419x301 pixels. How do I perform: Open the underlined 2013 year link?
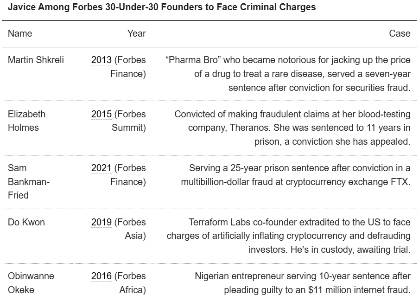(102, 60)
